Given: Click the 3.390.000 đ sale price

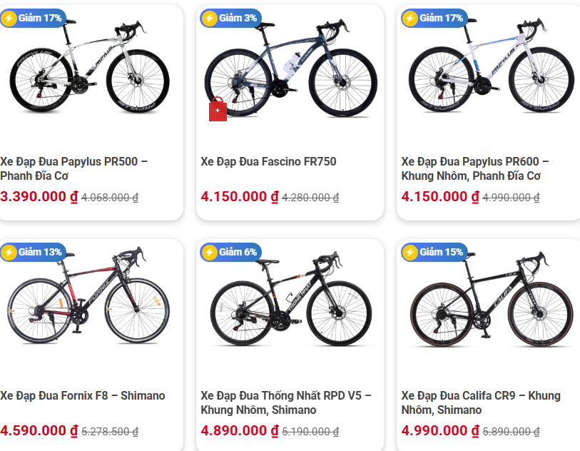Looking at the screenshot, I should tap(39, 197).
